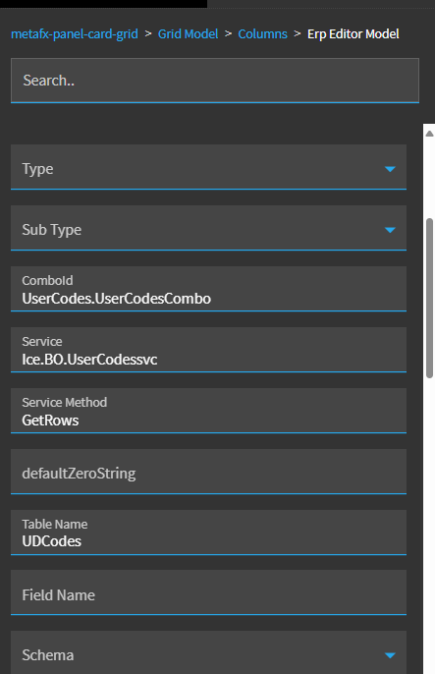The height and width of the screenshot is (674, 435).
Task: Select Erp Editor Model breadcrumb item
Action: point(353,34)
